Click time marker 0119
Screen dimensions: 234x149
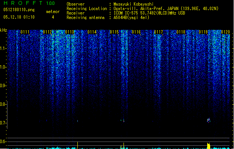click(203, 32)
